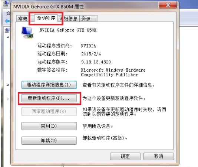Switch to the 常规 tab
198x167 pixels.
(23, 19)
